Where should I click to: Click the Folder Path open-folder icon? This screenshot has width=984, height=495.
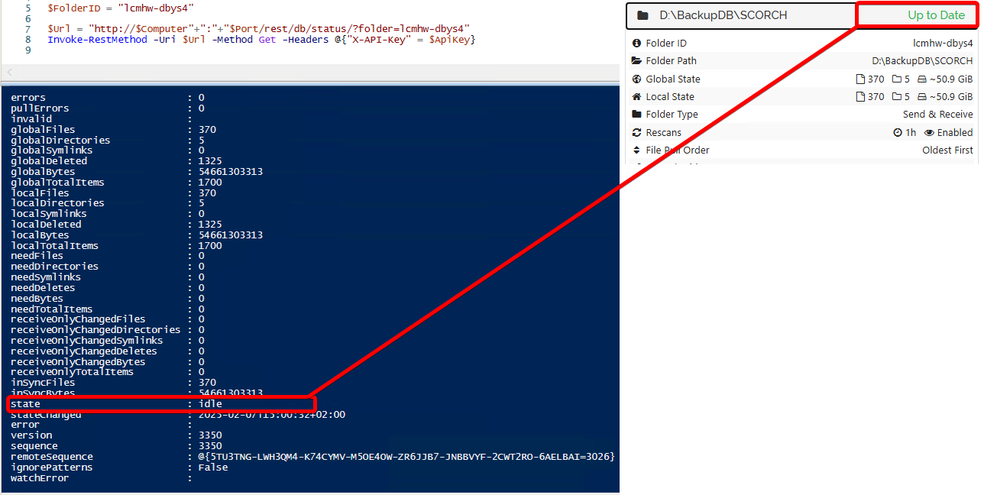636,61
